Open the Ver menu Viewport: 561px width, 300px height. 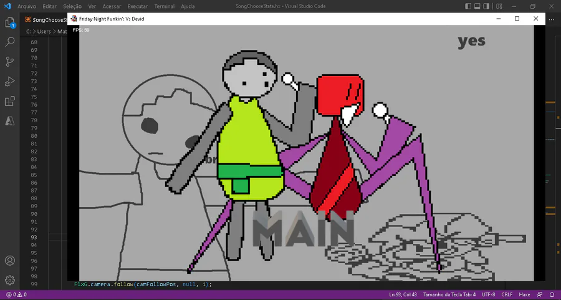92,6
